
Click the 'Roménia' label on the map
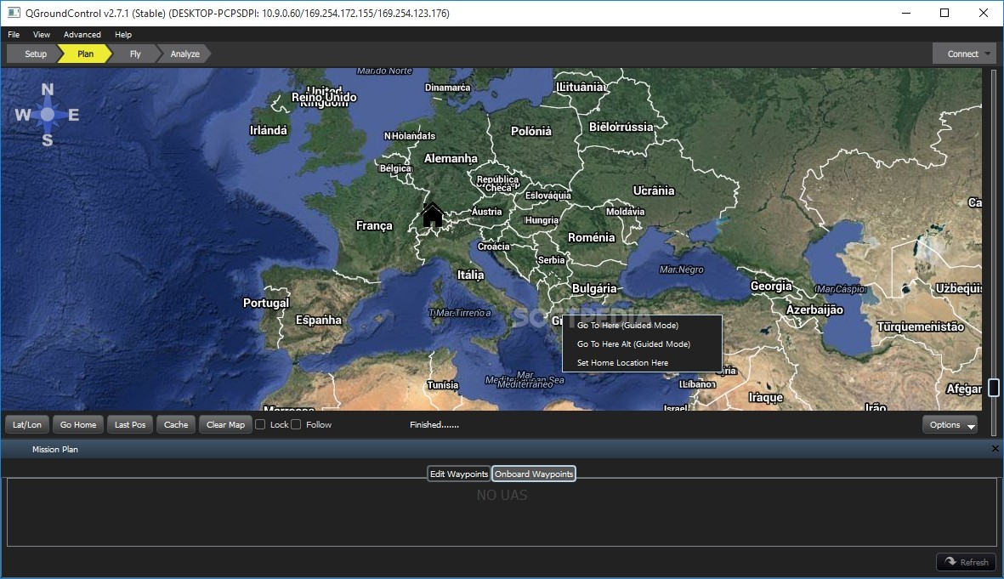click(591, 237)
